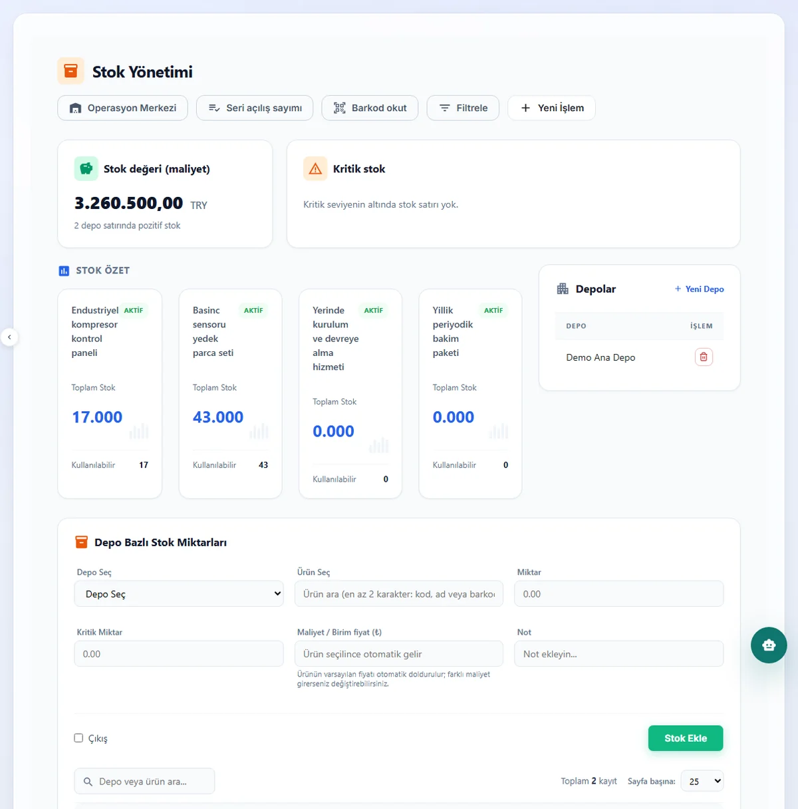Click the building icon beside Depolar
The width and height of the screenshot is (798, 809).
tap(563, 289)
